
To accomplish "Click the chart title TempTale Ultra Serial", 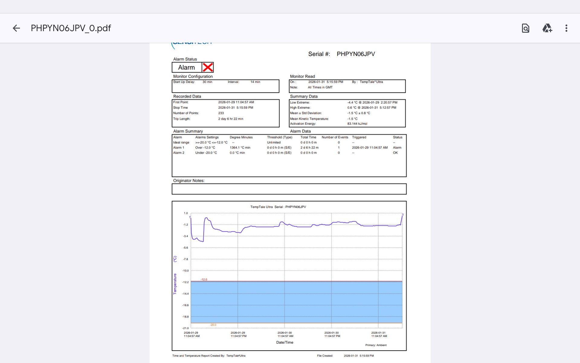I will [x=278, y=207].
